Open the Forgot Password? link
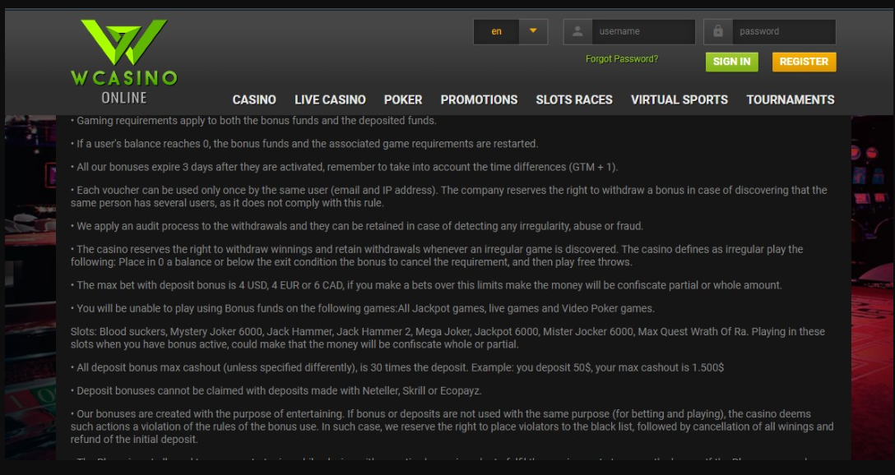Viewport: 895px width, 475px height. [x=621, y=59]
